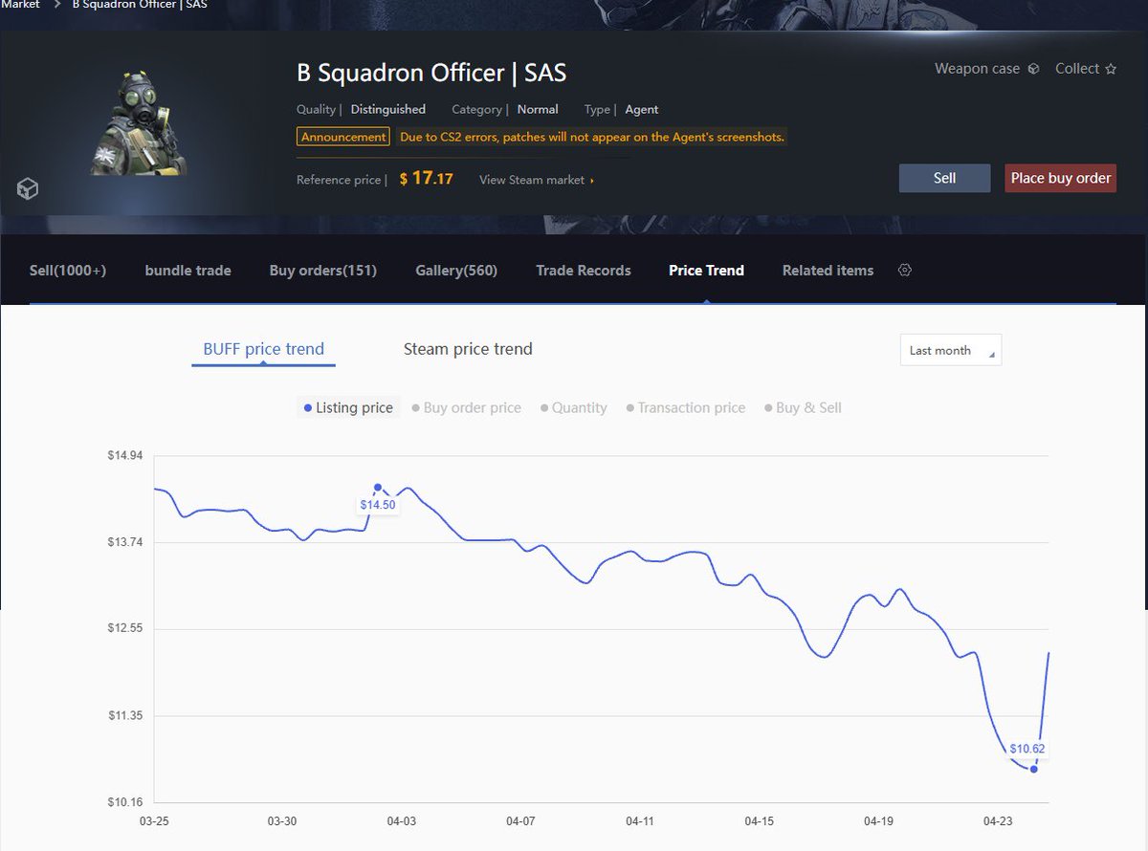1148x851 pixels.
Task: Click the Collect star icon
Action: click(1110, 68)
